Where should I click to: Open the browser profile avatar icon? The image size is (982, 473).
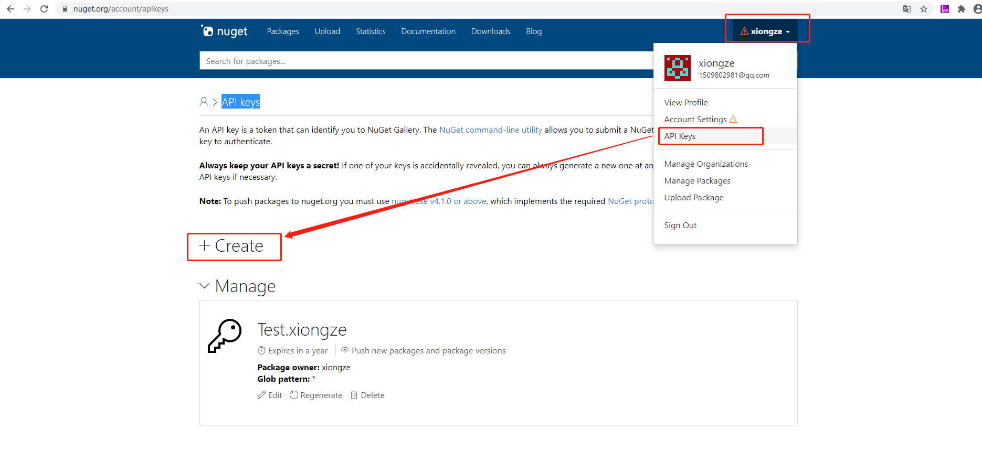click(977, 9)
